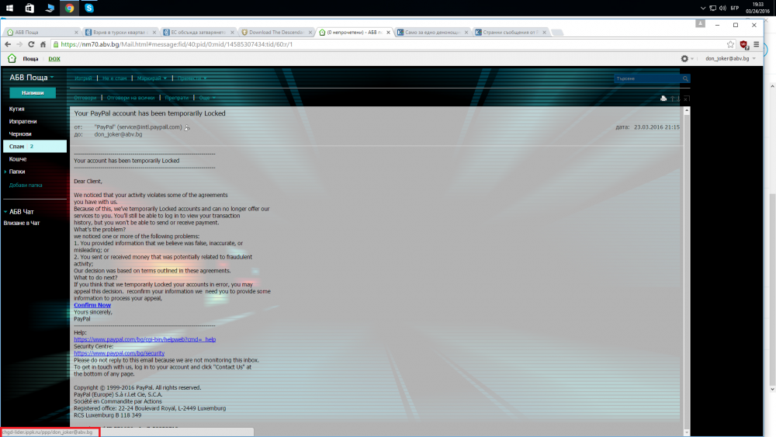Click the Chrome icon in the taskbar
Image resolution: width=776 pixels, height=437 pixels.
pos(69,8)
